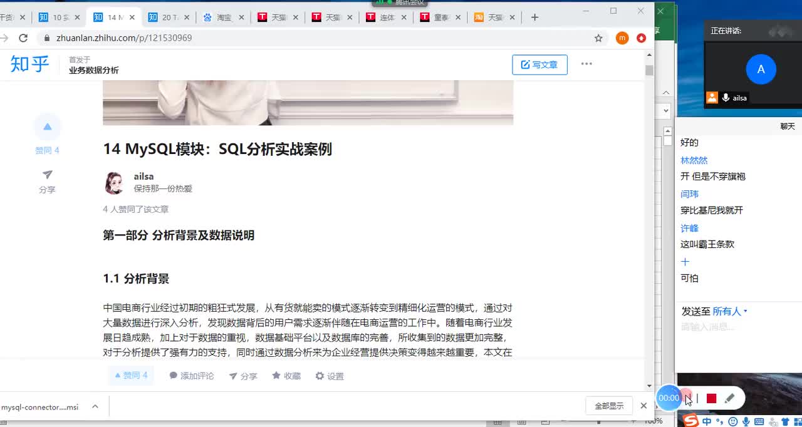Click 添加评论 in the article bottom bar
This screenshot has height=427, width=802.
click(192, 376)
